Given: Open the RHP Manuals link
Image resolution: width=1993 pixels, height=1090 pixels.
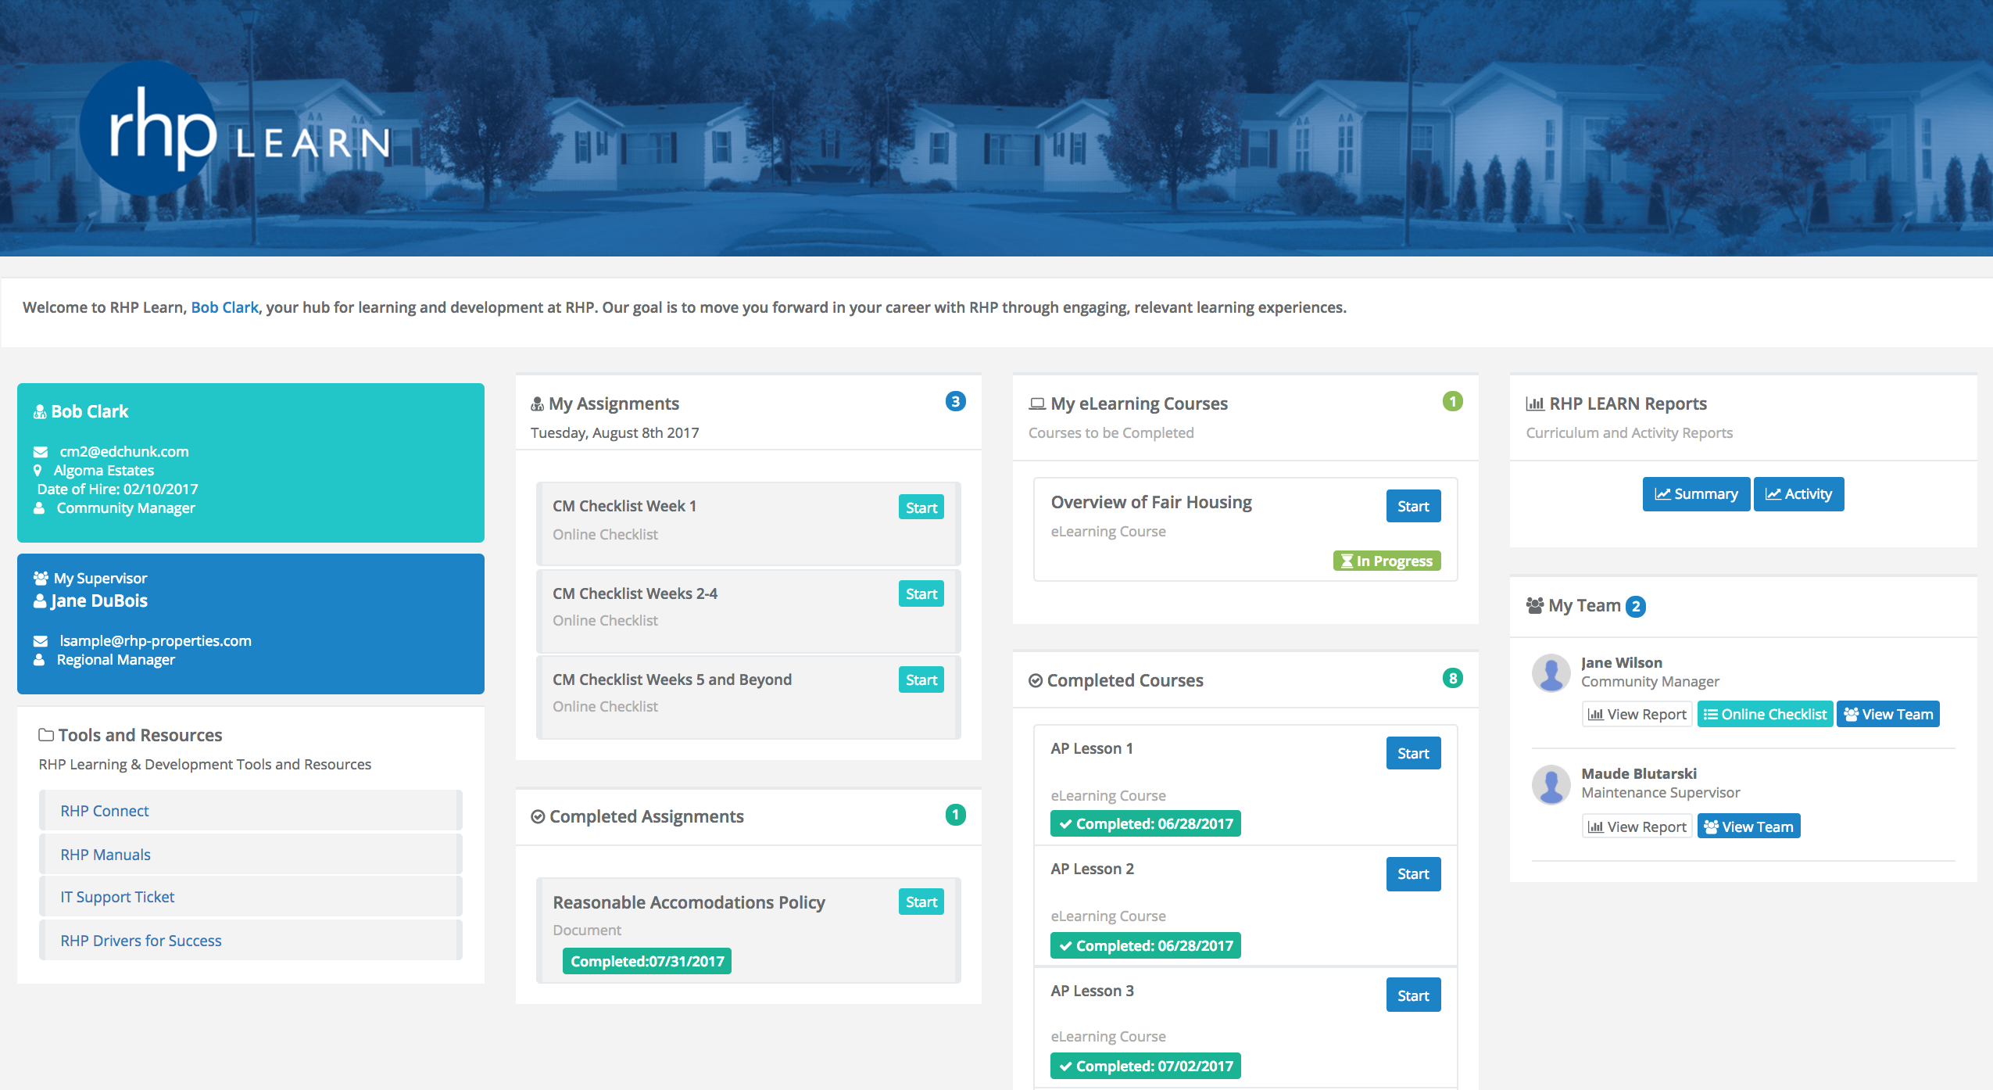Looking at the screenshot, I should [x=106, y=855].
